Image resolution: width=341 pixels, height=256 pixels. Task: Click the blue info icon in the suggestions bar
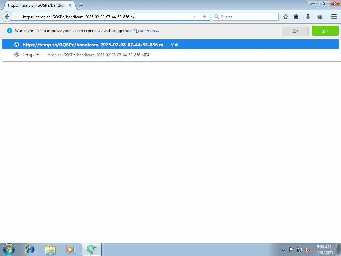[x=10, y=31]
